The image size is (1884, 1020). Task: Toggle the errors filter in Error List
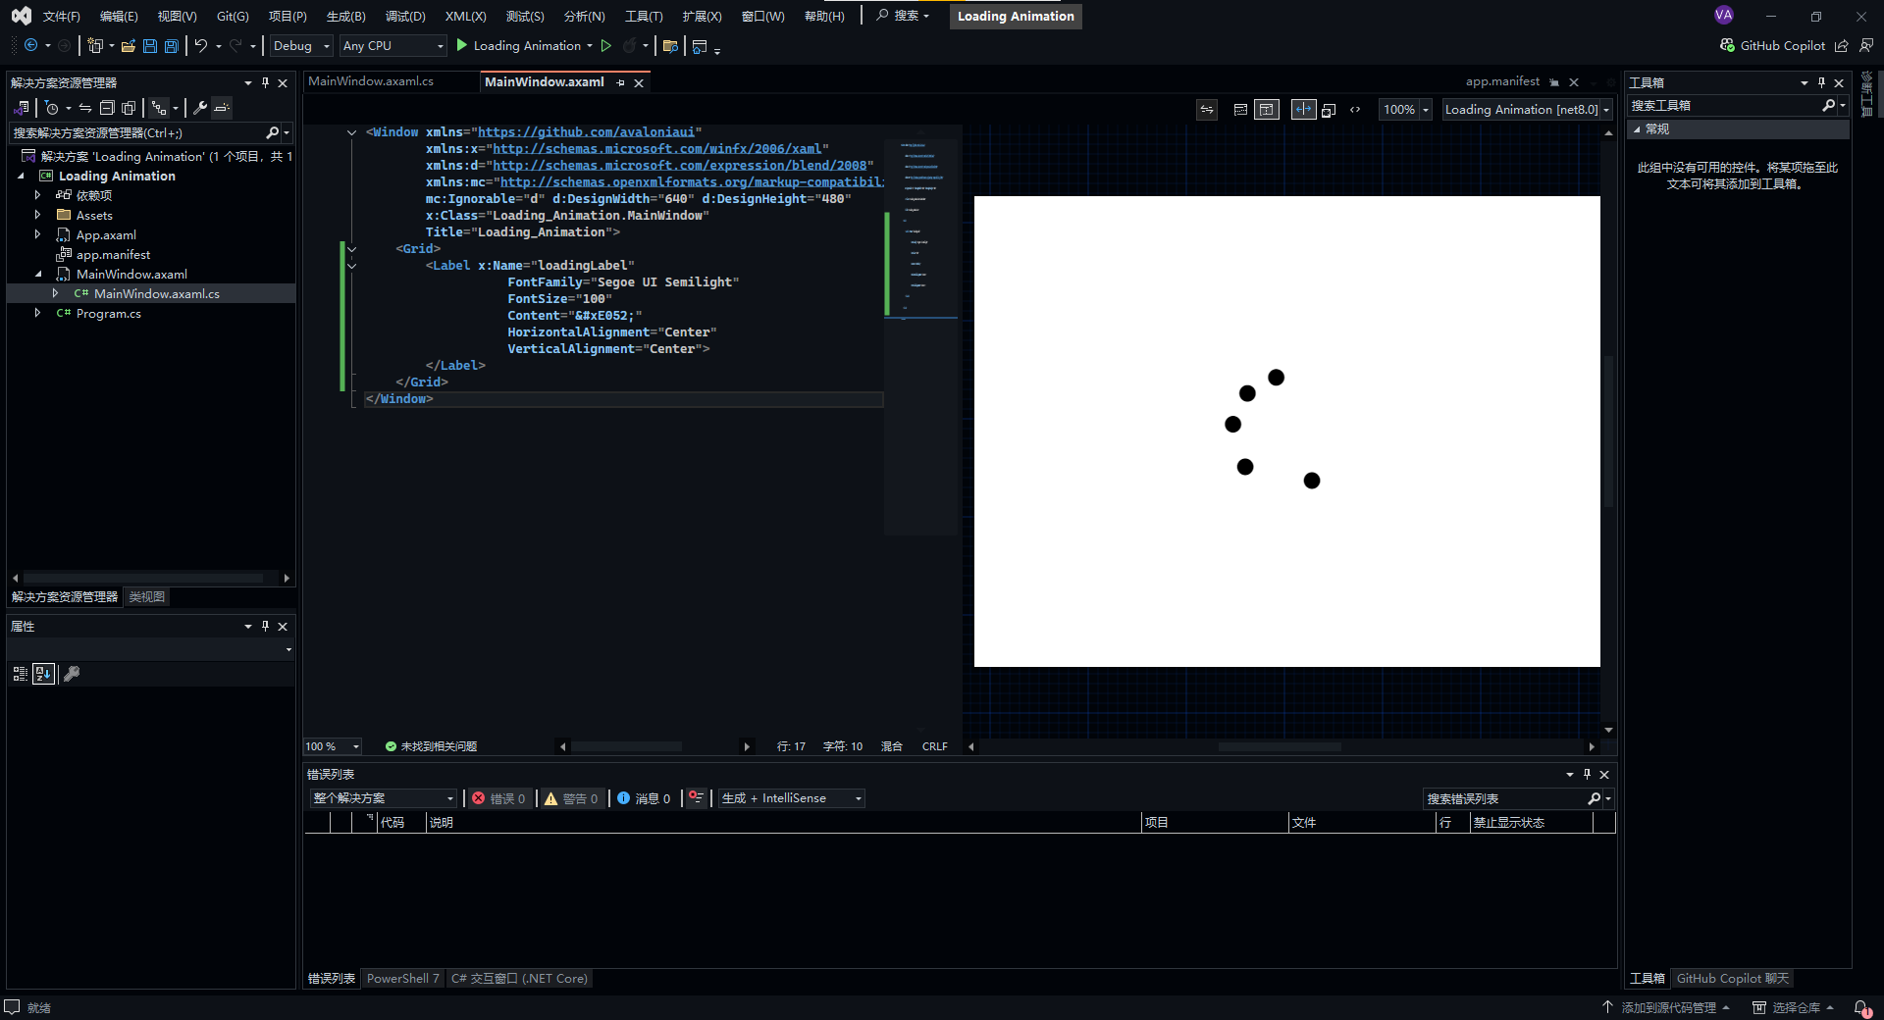[498, 798]
